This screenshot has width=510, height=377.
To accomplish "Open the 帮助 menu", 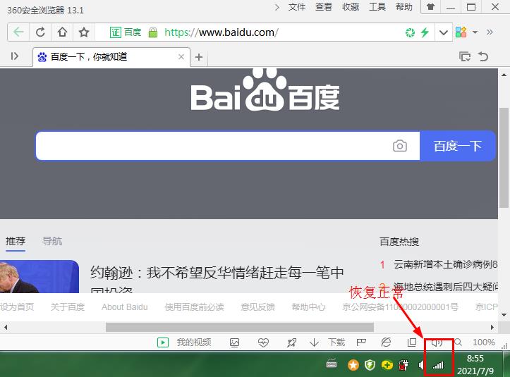I will coord(404,7).
